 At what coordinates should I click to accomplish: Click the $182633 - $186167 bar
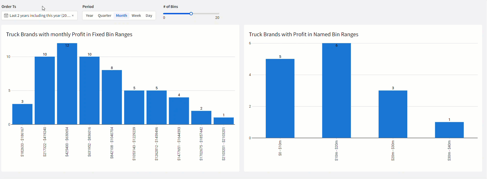pyautogui.click(x=22, y=114)
